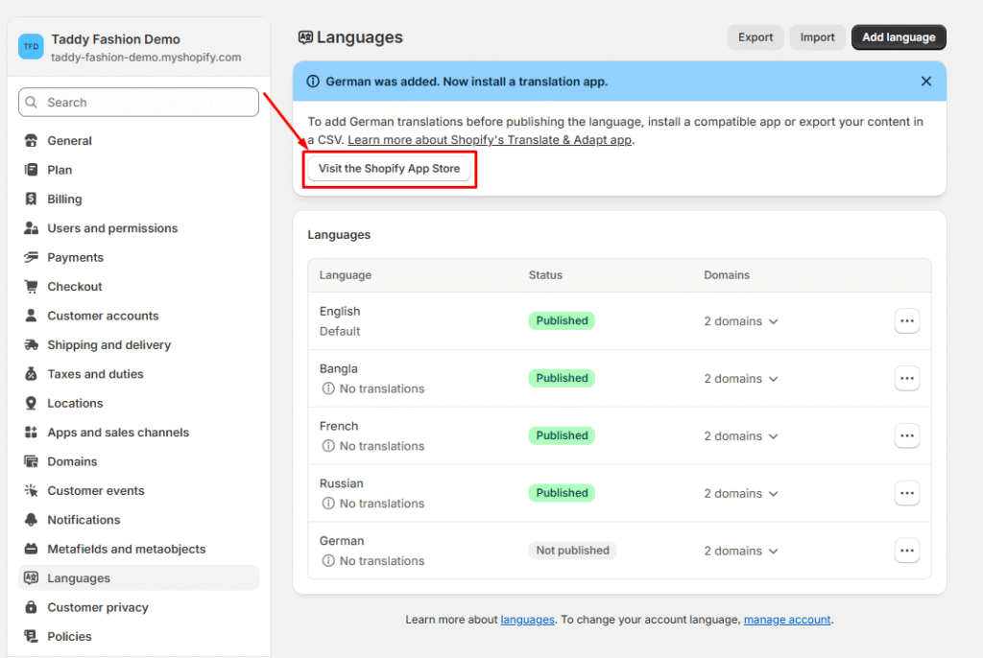
Task: Click the Plan sidebar icon
Action: pyautogui.click(x=31, y=170)
